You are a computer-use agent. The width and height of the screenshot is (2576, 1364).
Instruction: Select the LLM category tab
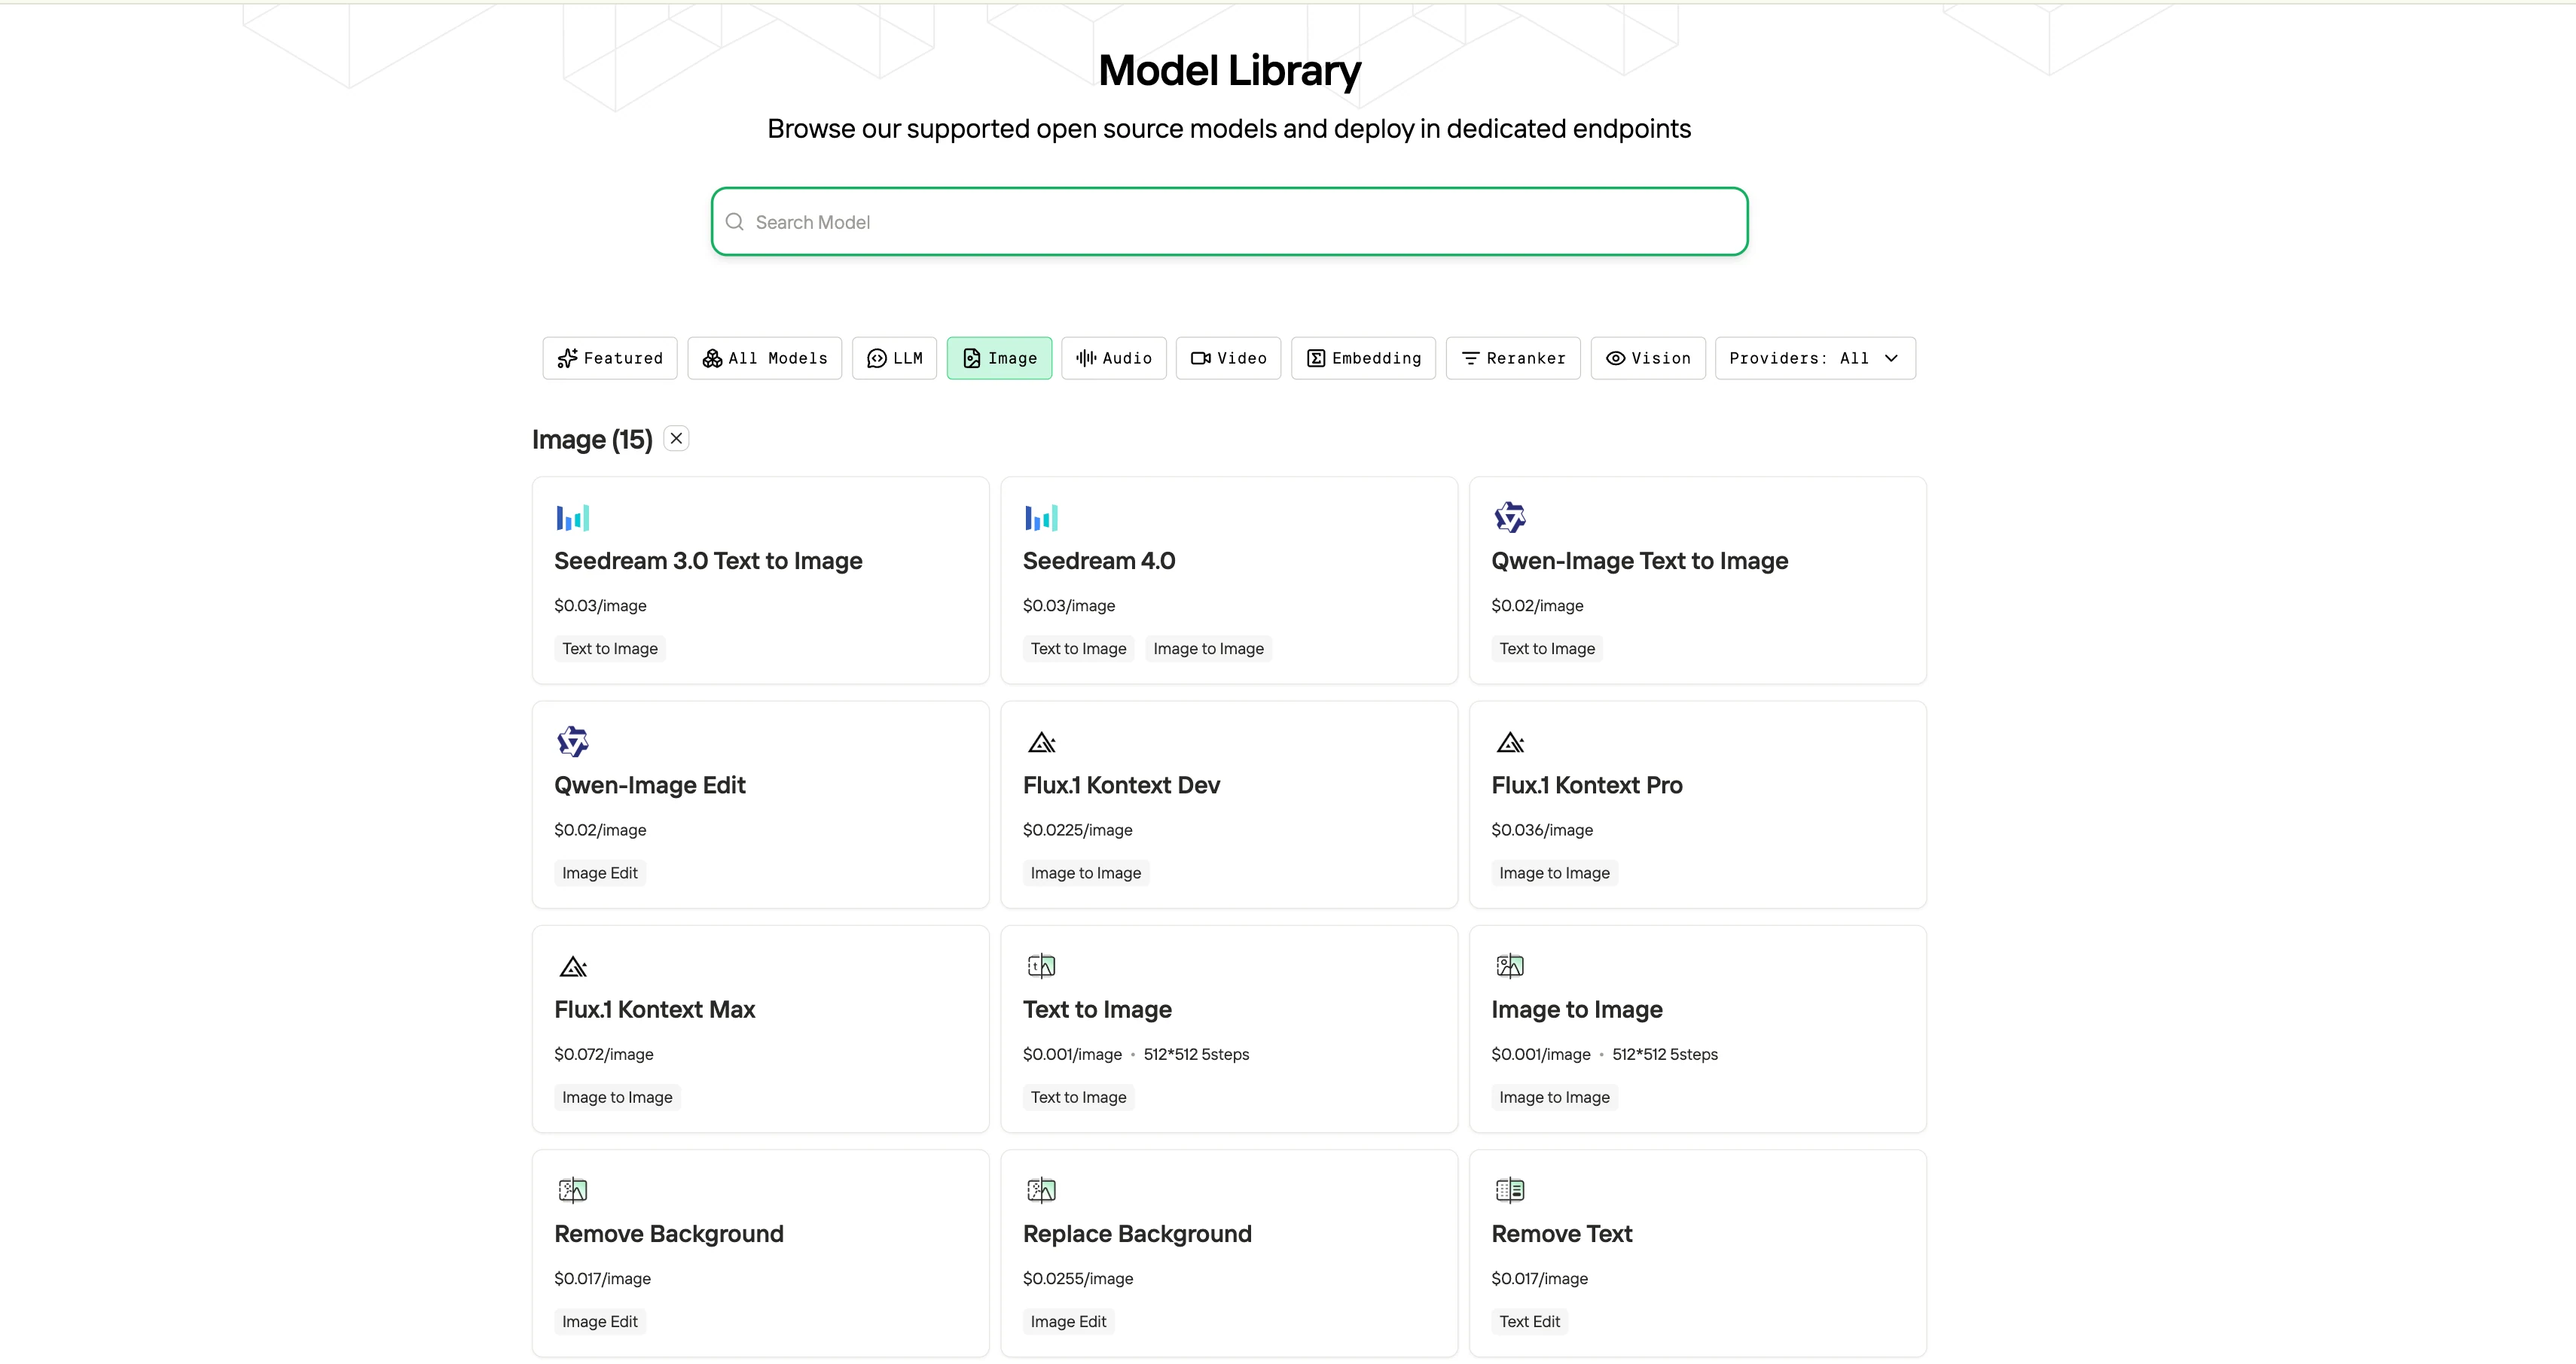895,358
